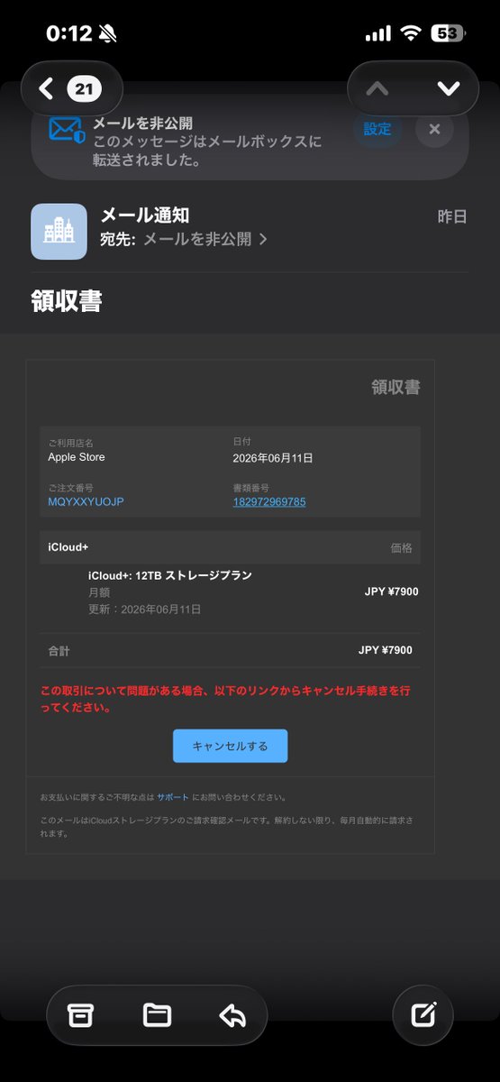Image resolution: width=500 pixels, height=1082 pixels.
Task: Tap the battery indicator showing 53
Action: click(x=448, y=33)
